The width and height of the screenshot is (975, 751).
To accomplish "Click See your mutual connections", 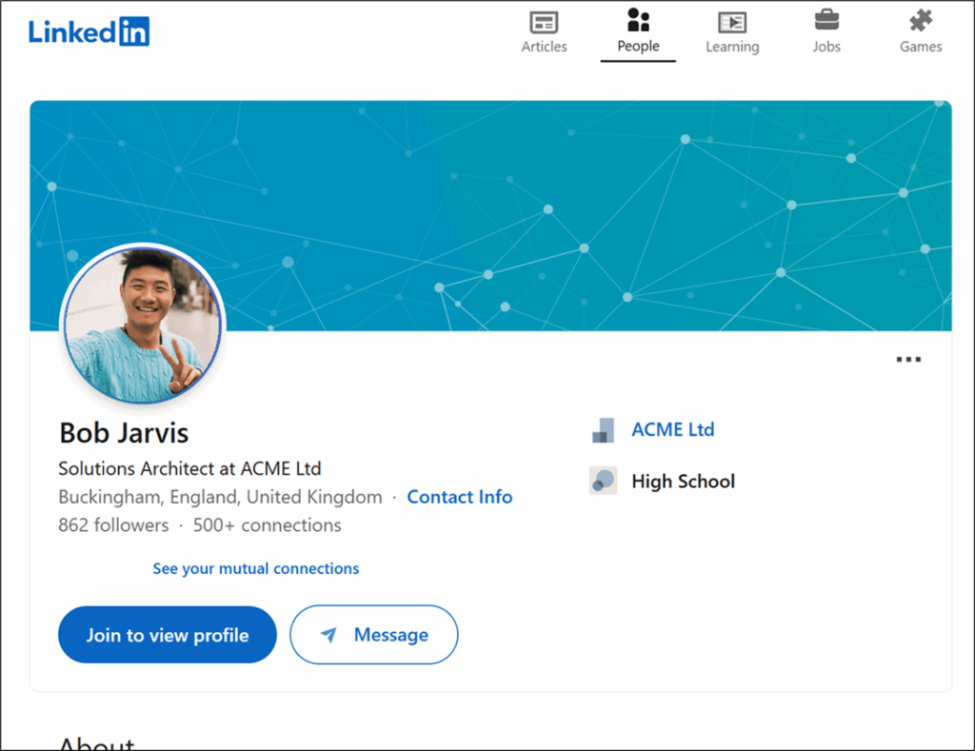I will 255,568.
